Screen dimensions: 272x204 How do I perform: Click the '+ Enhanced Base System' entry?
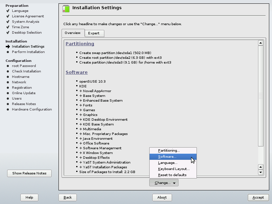point(101,101)
